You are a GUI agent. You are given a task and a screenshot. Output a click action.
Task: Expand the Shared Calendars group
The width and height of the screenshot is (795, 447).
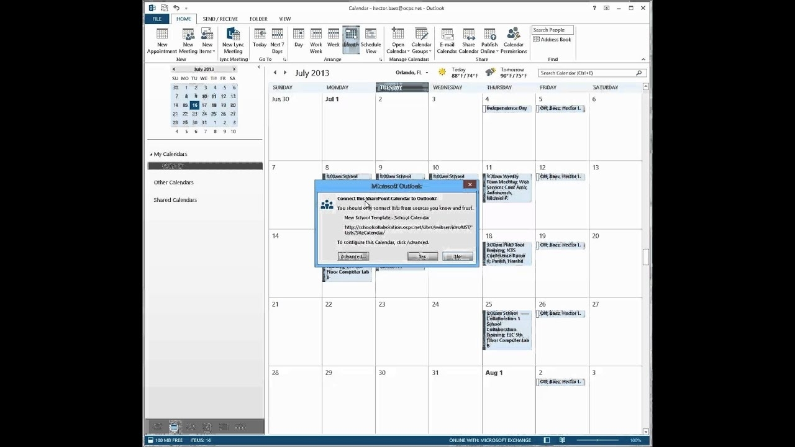coord(175,200)
